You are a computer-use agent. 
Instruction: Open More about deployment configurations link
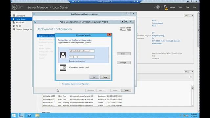click(76, 84)
